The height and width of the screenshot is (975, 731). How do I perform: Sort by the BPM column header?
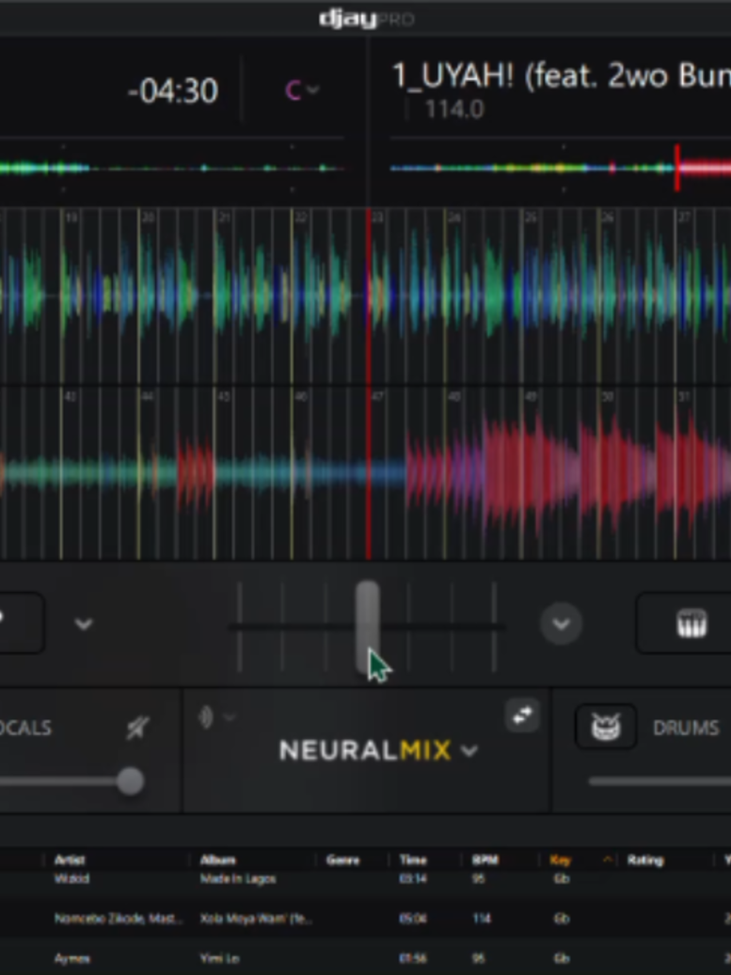485,860
